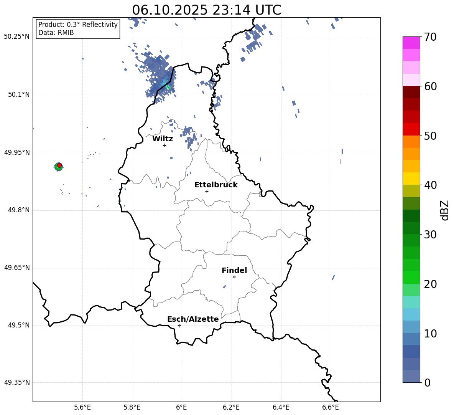Click the 6.2°E longitude label

(x=231, y=407)
